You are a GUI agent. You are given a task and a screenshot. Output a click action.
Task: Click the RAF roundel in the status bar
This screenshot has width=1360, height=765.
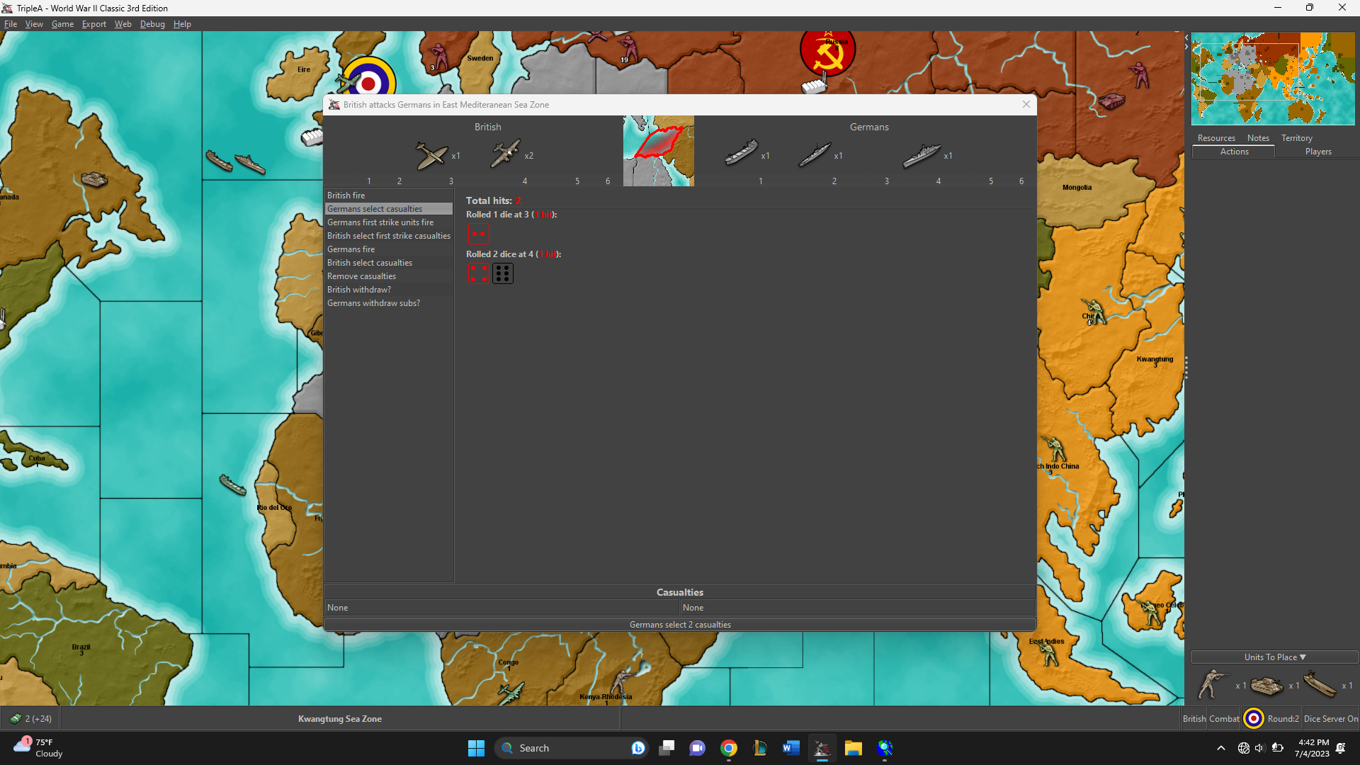(x=1253, y=718)
